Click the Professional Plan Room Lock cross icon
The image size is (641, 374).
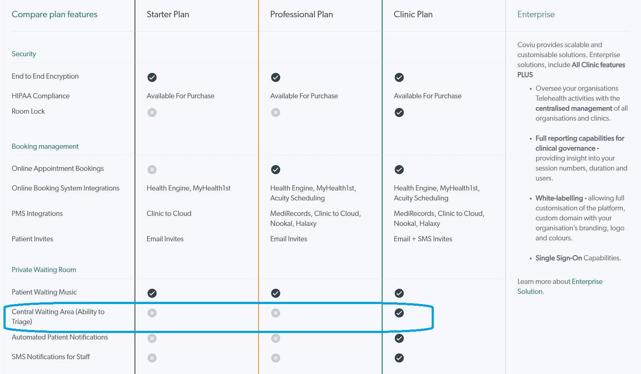coord(276,112)
